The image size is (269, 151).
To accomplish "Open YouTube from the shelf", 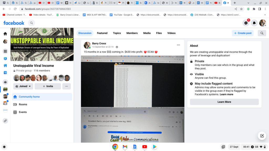I will (x=145, y=147).
